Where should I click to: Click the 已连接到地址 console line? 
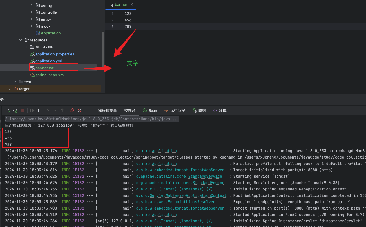click(x=69, y=125)
